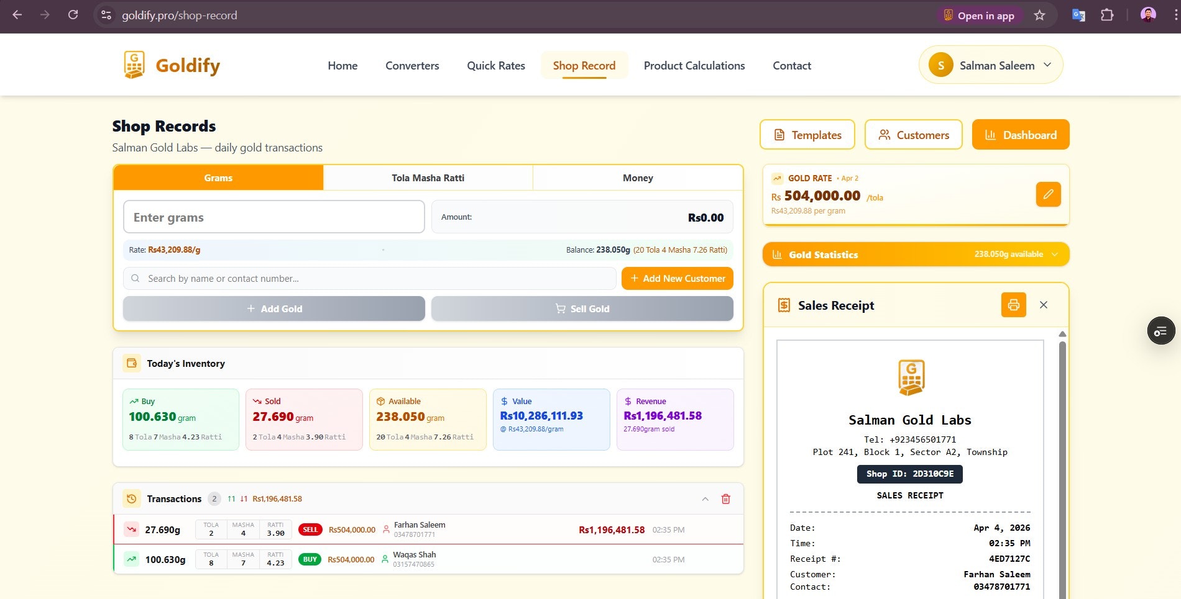Screen dimensions: 1181x599
Task: Focus the customer search field
Action: 370,279
